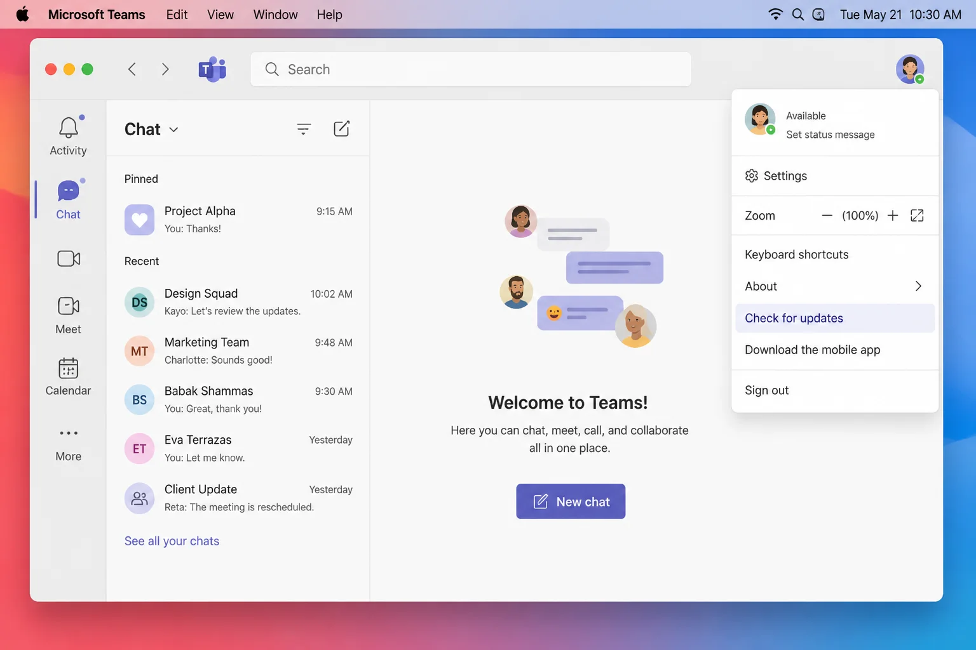Click the Settings gear icon

(752, 176)
